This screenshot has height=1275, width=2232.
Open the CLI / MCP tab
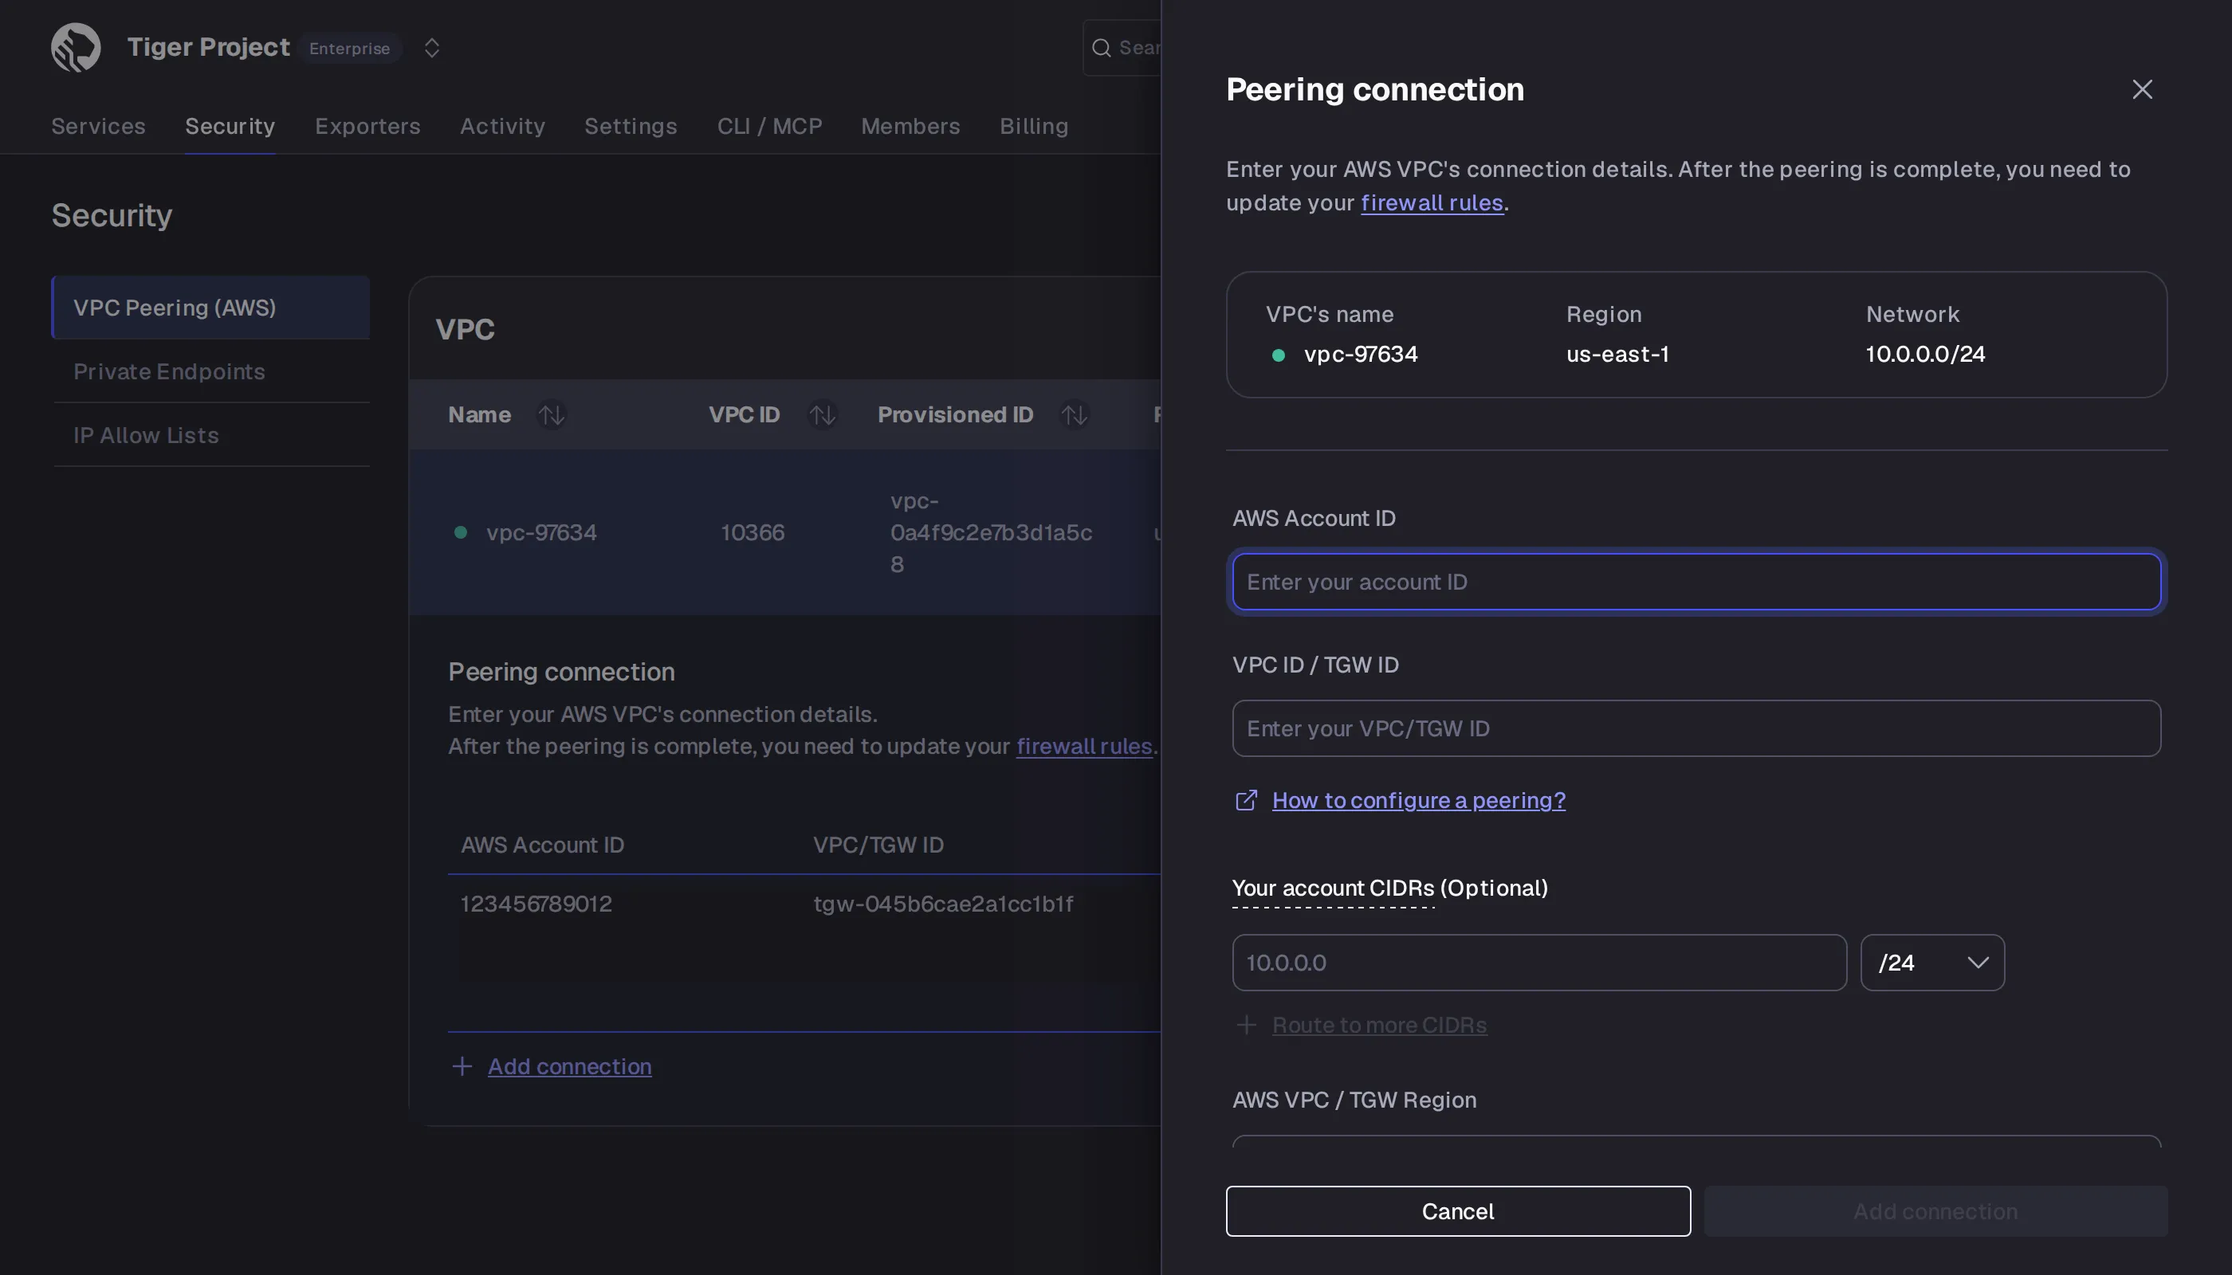click(x=769, y=126)
